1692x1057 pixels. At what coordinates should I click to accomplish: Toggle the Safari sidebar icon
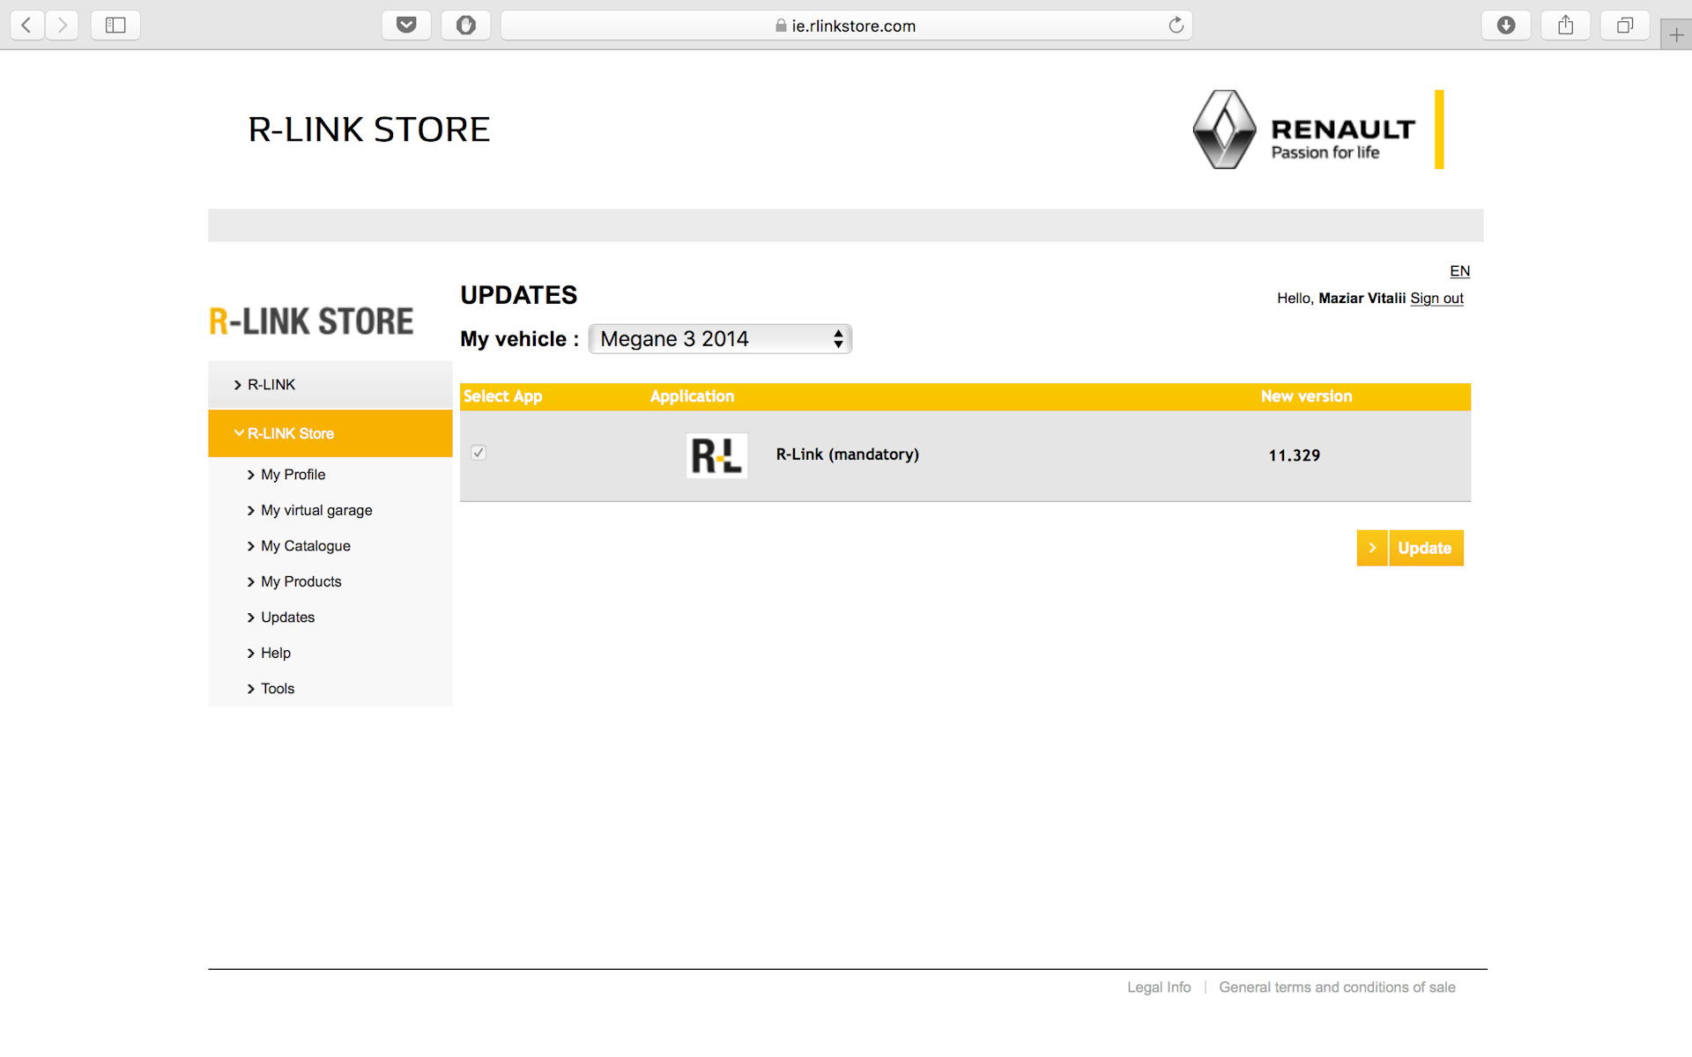(x=115, y=25)
